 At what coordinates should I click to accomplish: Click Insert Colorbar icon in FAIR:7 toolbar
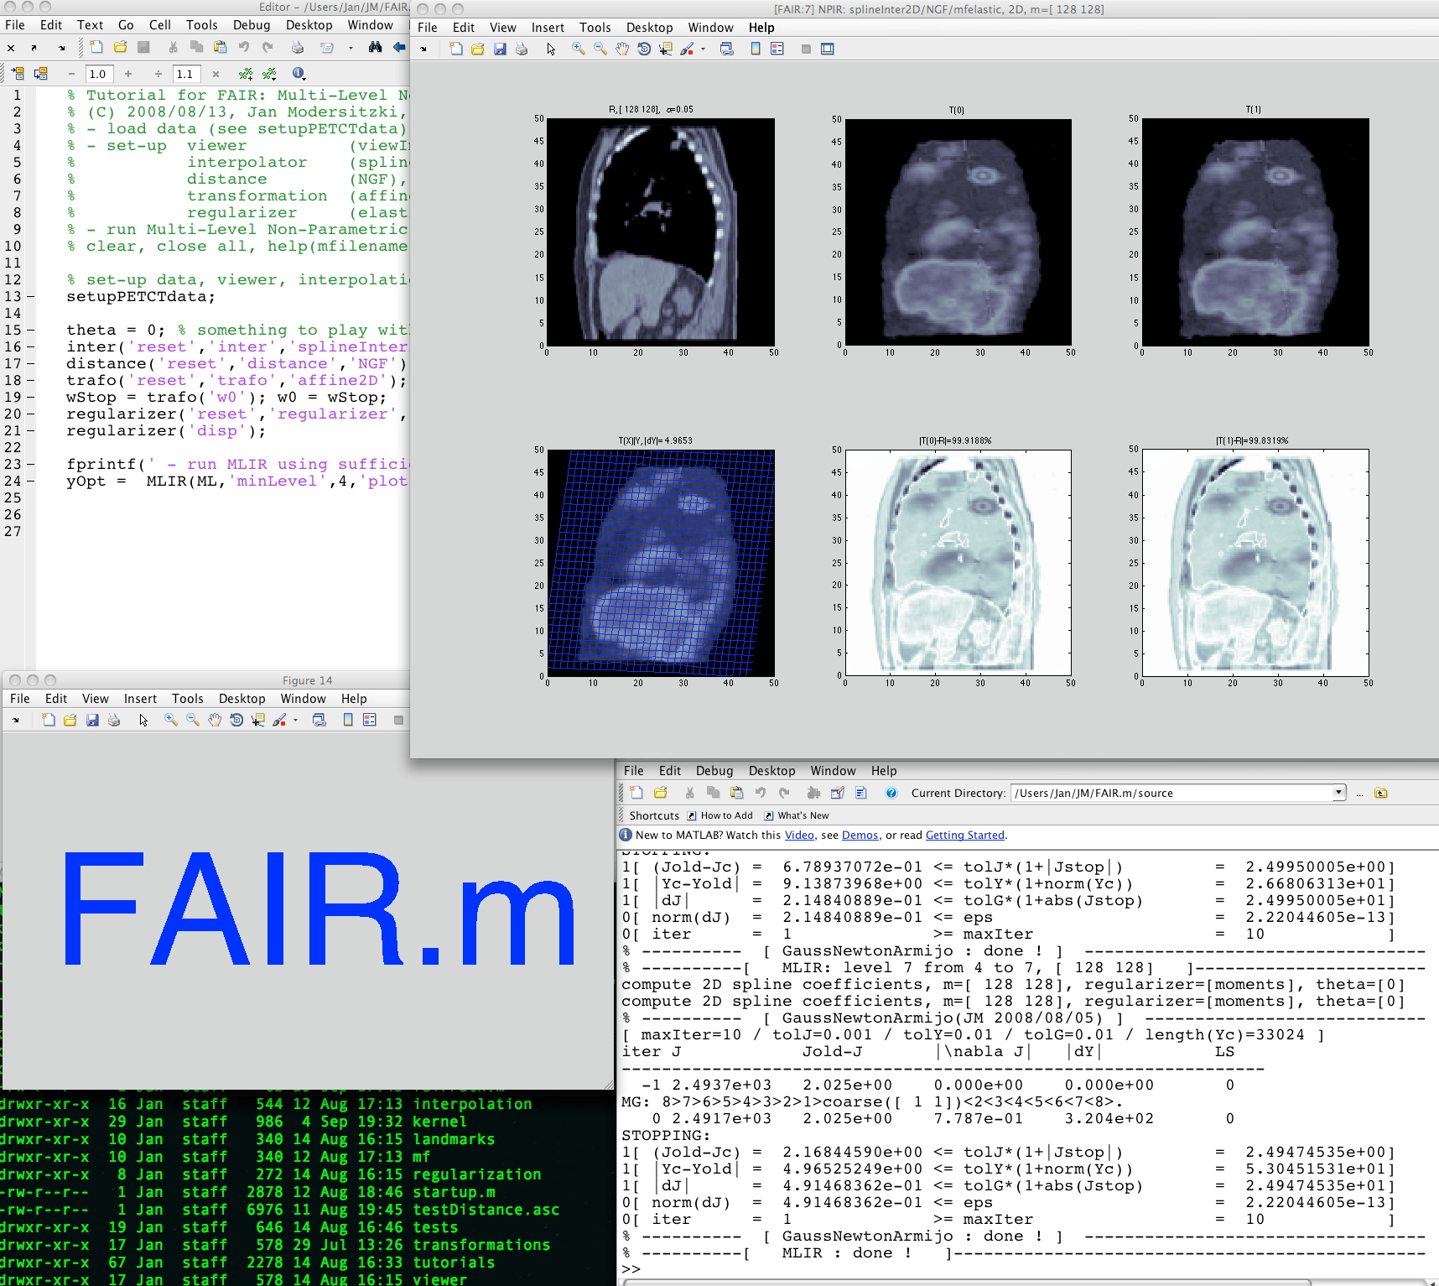(756, 49)
